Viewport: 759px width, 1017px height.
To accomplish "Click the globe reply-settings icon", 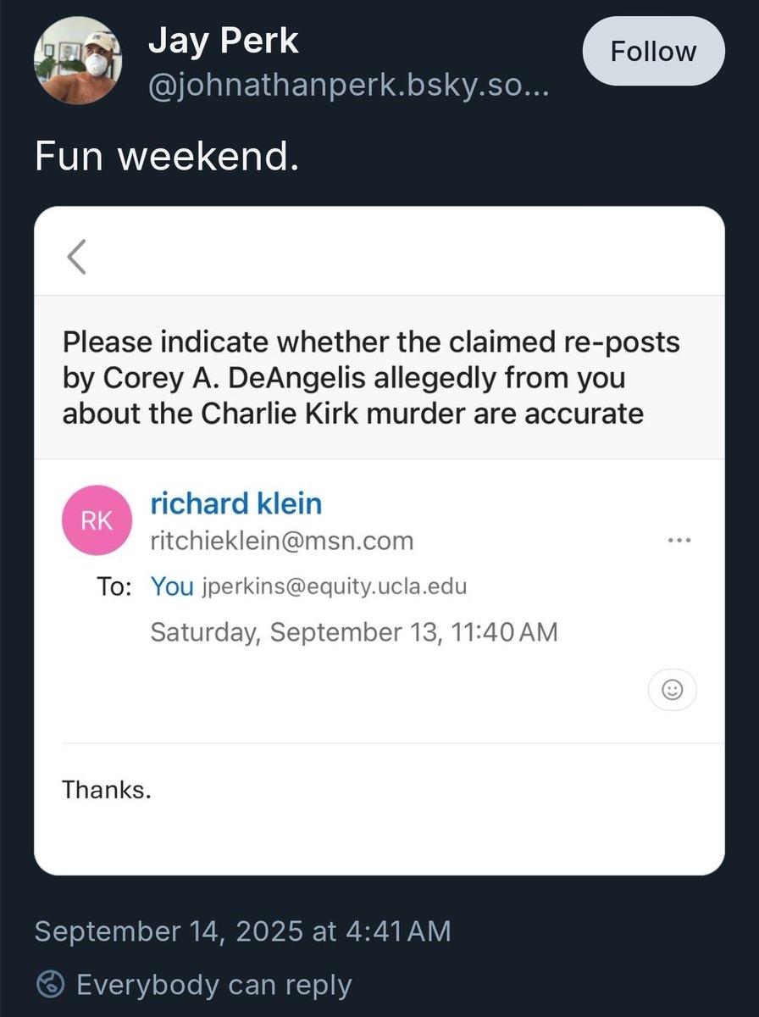I will [x=49, y=985].
